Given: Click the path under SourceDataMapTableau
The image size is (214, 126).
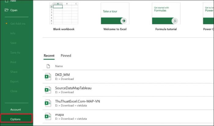Looking at the screenshot, I should coord(65,92).
